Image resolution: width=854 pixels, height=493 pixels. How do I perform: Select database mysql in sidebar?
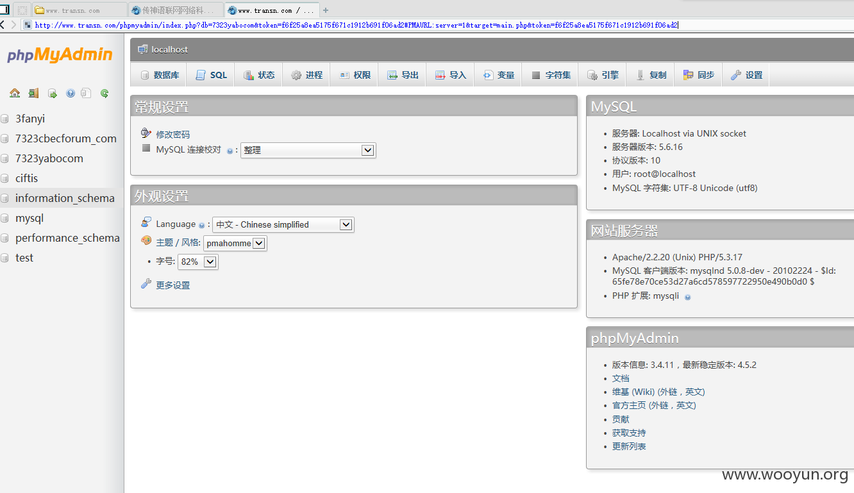coord(29,218)
